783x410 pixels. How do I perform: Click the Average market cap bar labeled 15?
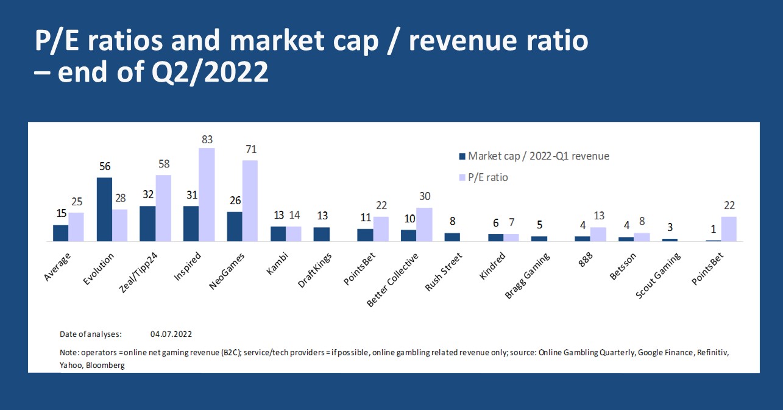(x=60, y=233)
